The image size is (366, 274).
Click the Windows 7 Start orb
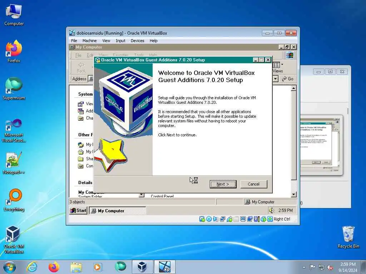10,267
